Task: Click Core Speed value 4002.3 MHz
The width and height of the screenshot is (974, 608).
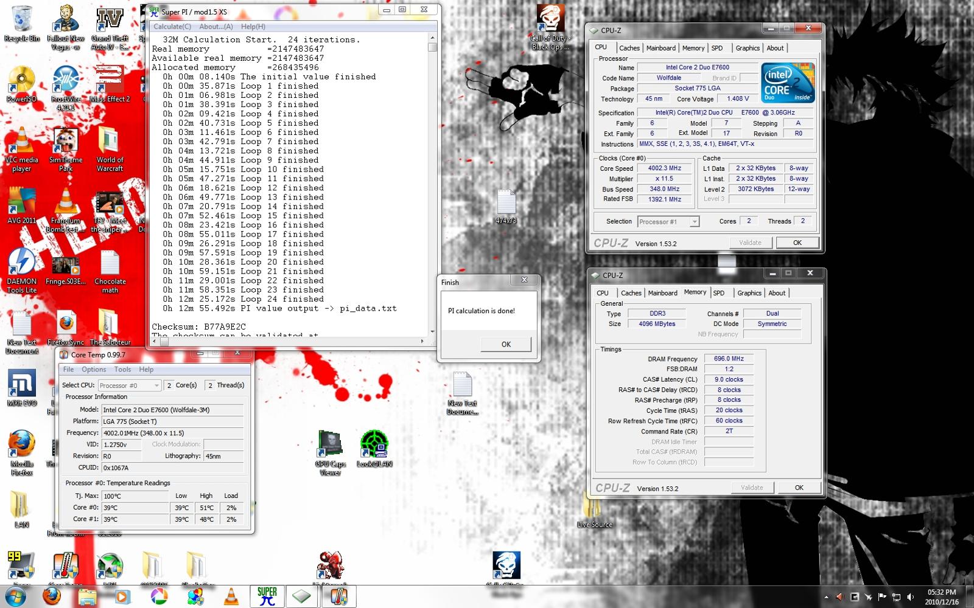Action: pos(665,168)
